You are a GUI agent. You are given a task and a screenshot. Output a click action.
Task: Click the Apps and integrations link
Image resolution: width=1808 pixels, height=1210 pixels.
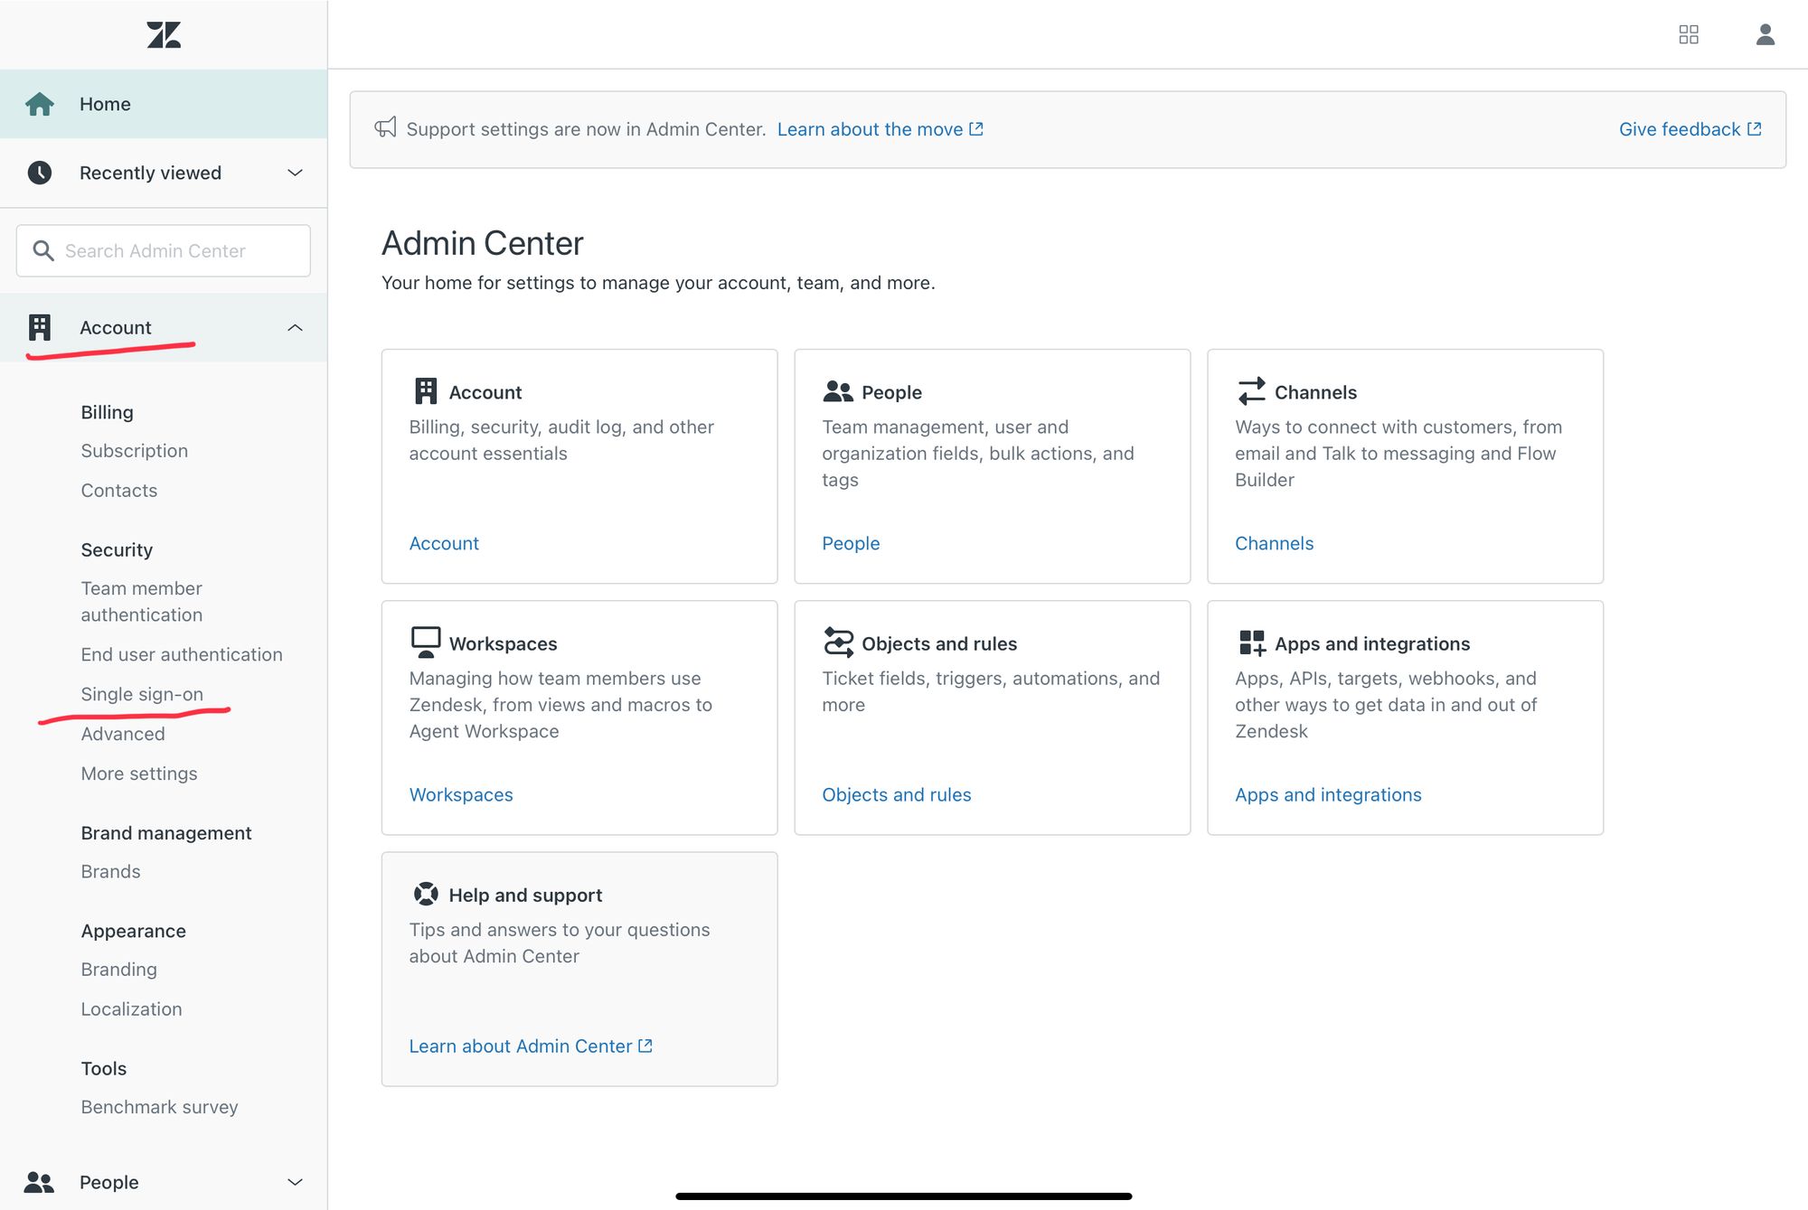(x=1328, y=794)
